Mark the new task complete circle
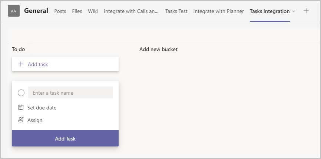The image size is (321, 159). [x=21, y=93]
